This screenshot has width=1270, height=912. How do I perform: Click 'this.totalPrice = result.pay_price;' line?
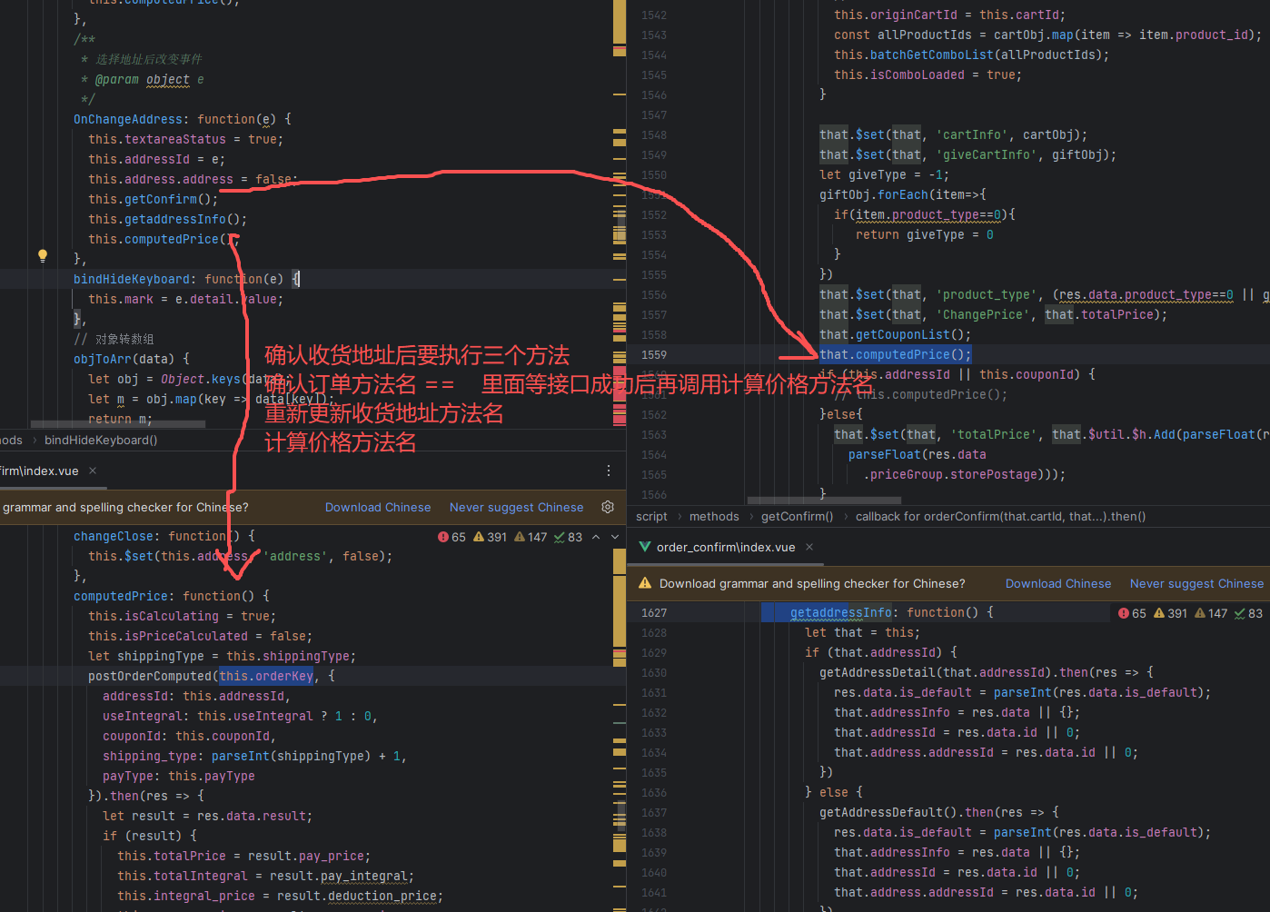(243, 856)
